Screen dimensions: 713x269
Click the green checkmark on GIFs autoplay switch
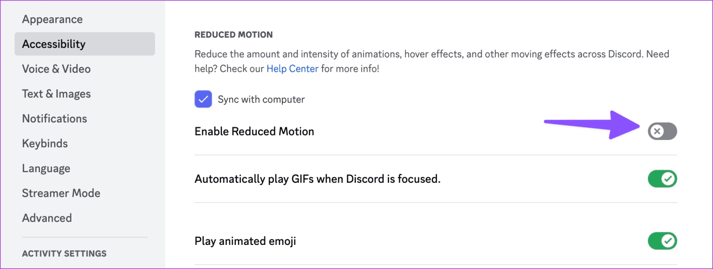[x=668, y=179]
